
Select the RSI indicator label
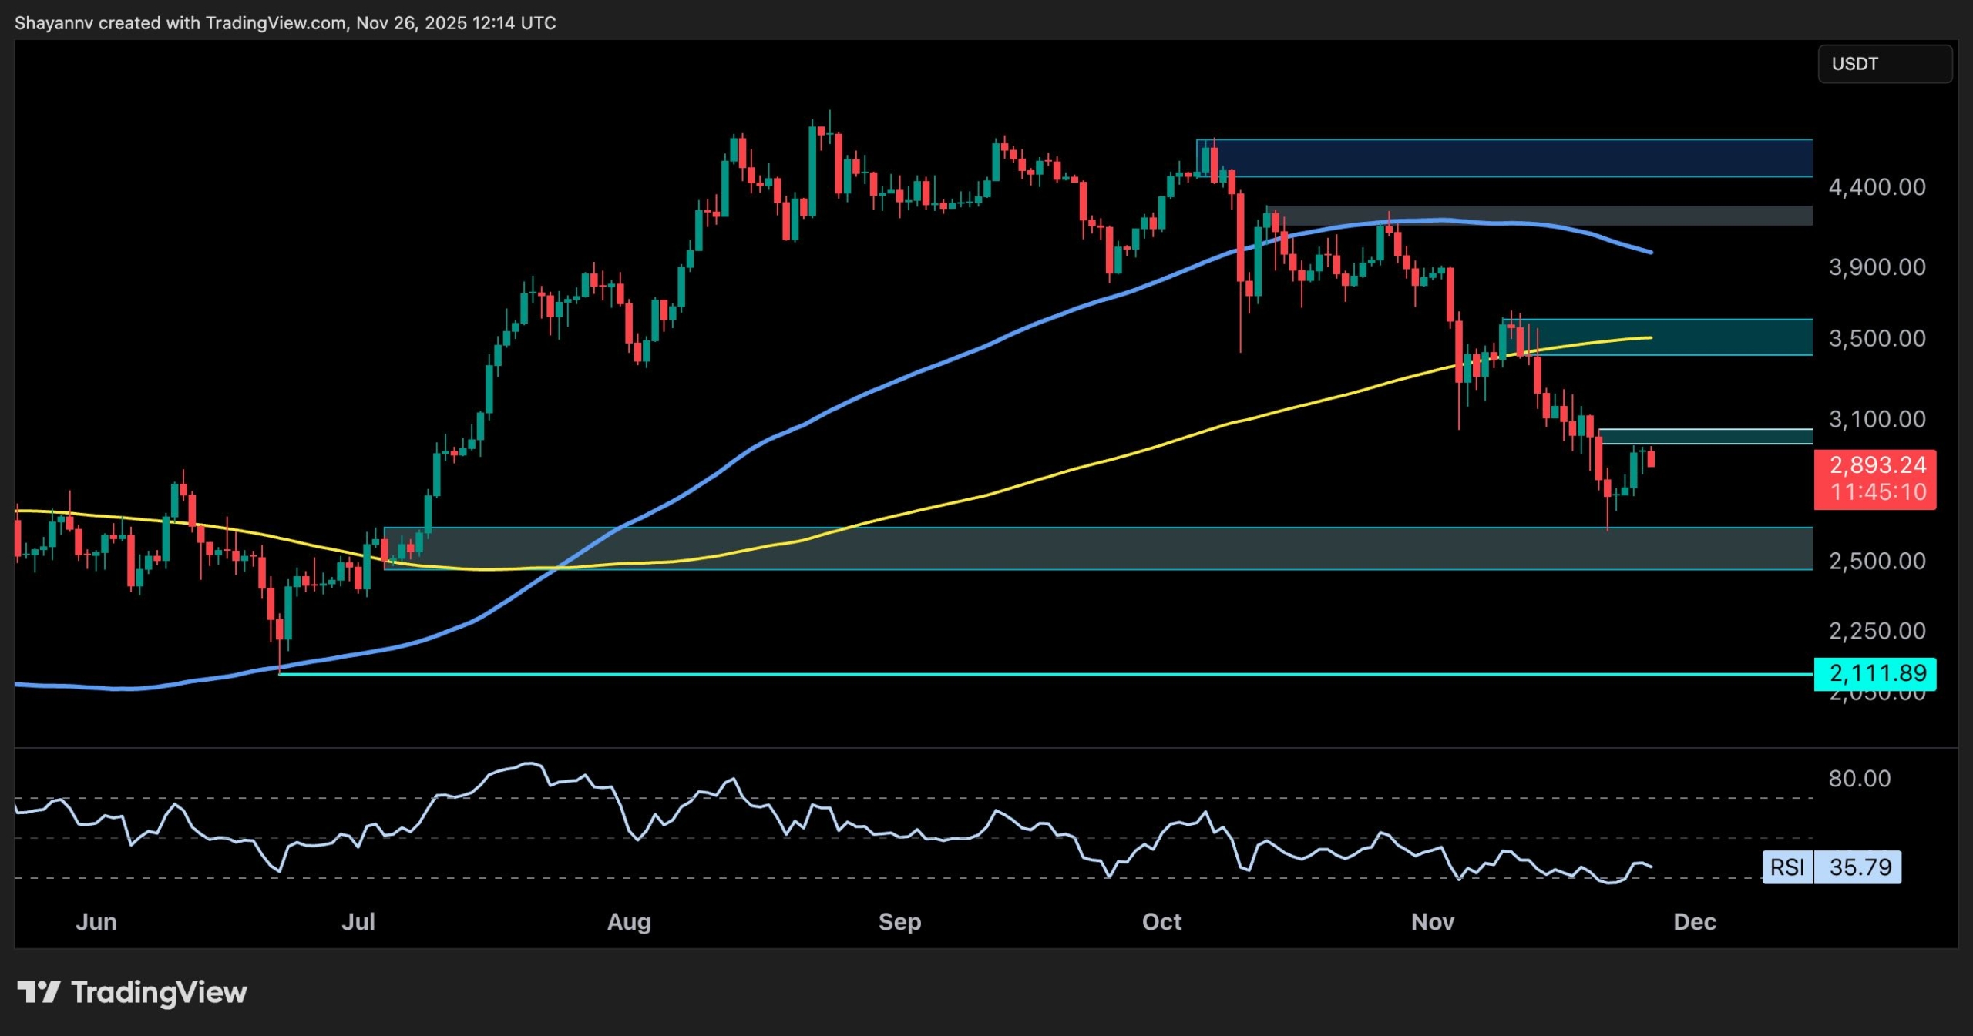tap(1790, 867)
